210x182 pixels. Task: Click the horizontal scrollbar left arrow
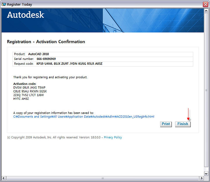point(3,178)
